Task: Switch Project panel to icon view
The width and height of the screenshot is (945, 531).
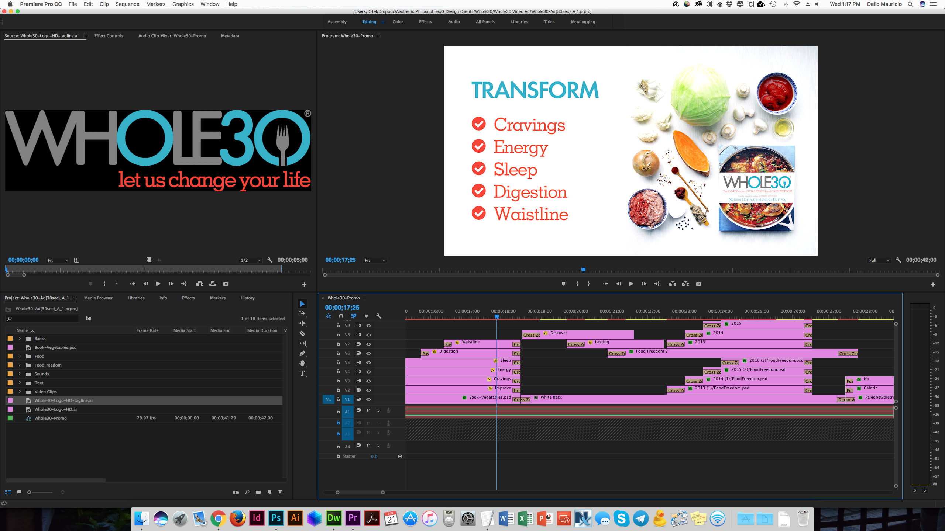Action: (19, 492)
